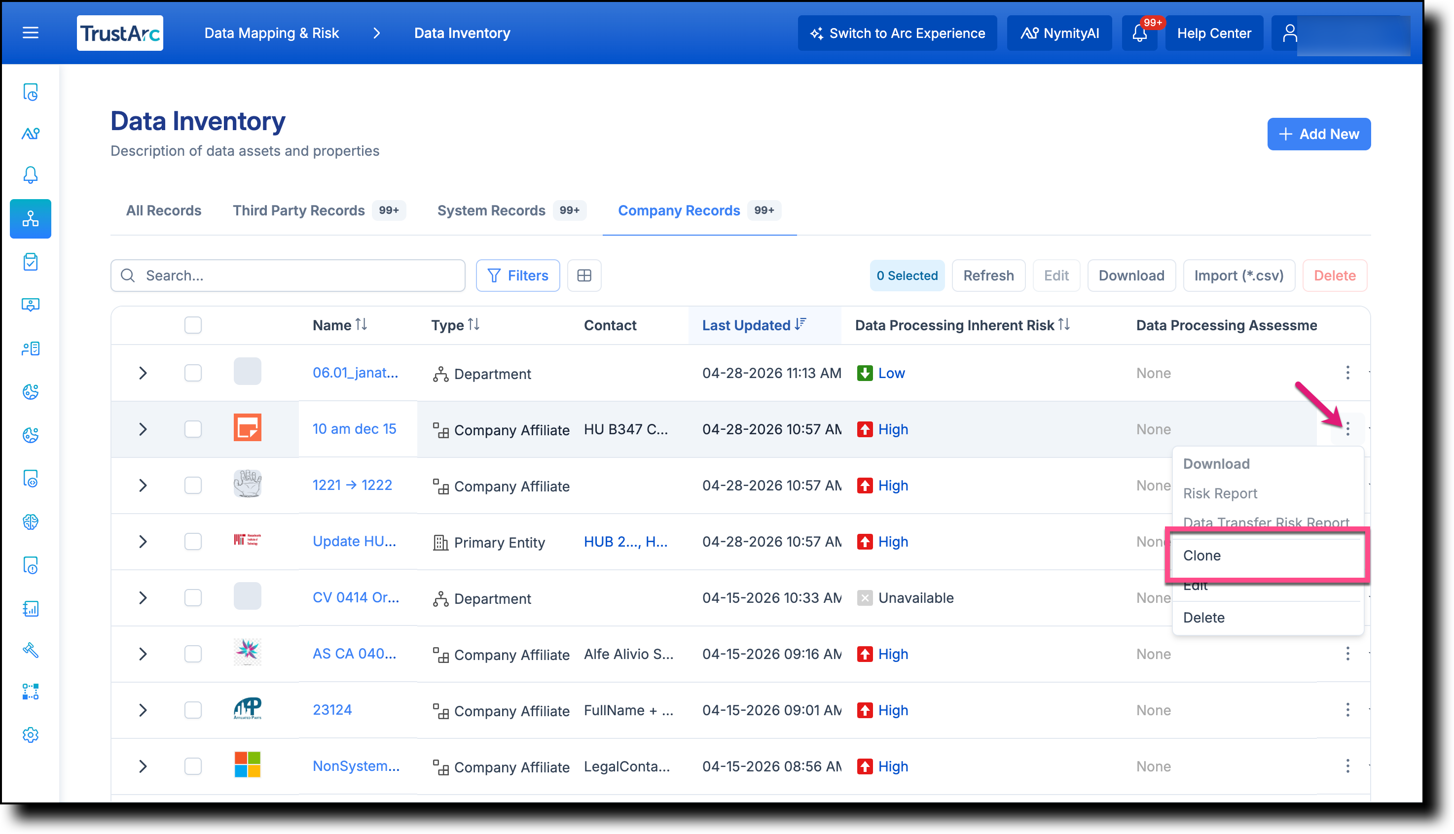1454x834 pixels.
Task: Select the Data Mapping hierarchy sidebar icon
Action: pos(31,219)
